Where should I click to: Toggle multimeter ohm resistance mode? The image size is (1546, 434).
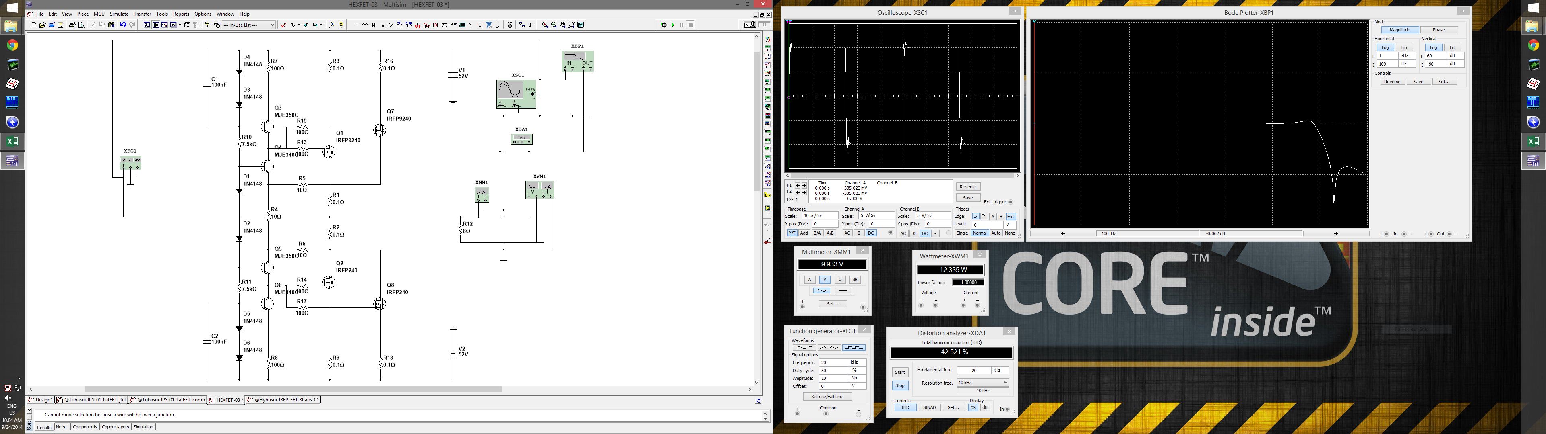pos(839,280)
